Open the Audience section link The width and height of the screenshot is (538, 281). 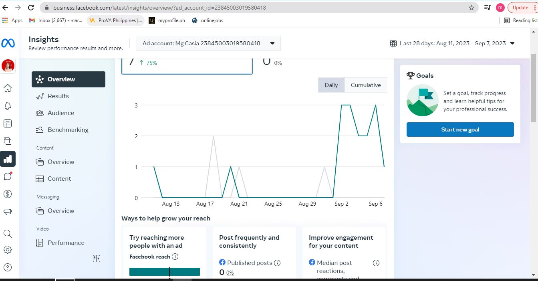tap(60, 113)
